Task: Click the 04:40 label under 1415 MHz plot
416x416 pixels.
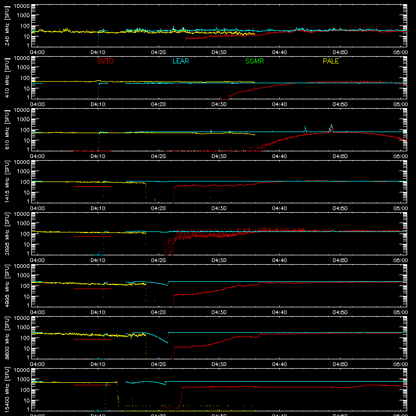Action: (x=279, y=209)
